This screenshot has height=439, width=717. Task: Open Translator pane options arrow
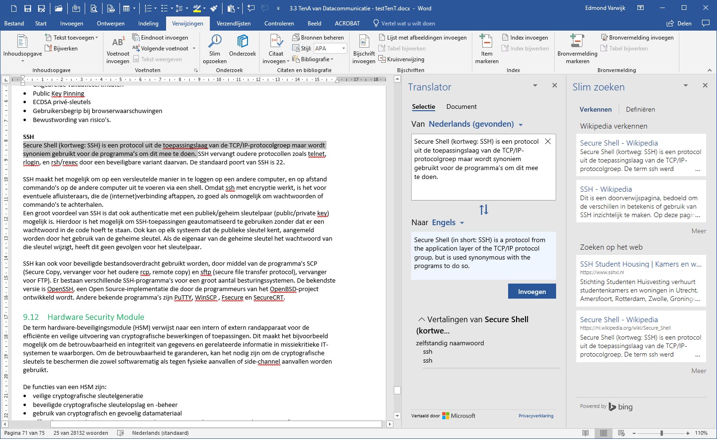[535, 85]
